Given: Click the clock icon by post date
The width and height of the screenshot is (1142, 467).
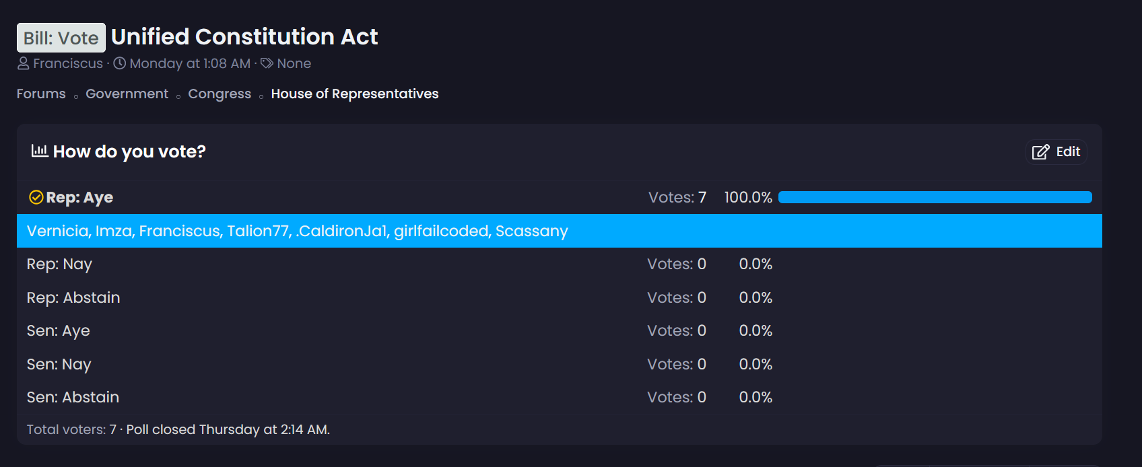Looking at the screenshot, I should 120,63.
